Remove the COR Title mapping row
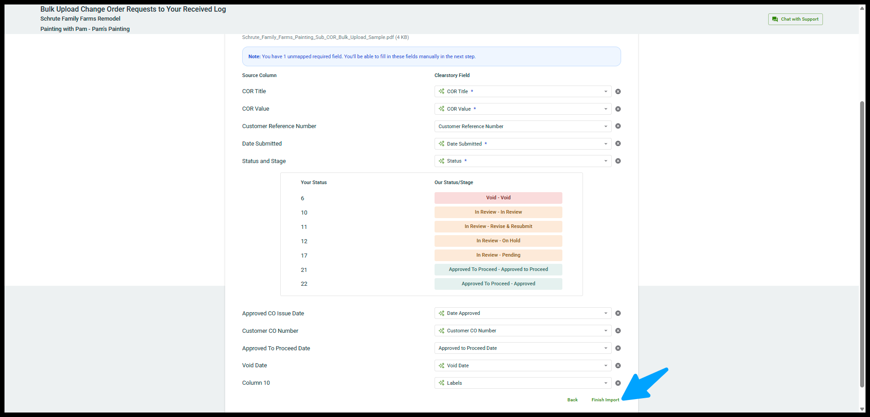The width and height of the screenshot is (870, 417). tap(618, 91)
